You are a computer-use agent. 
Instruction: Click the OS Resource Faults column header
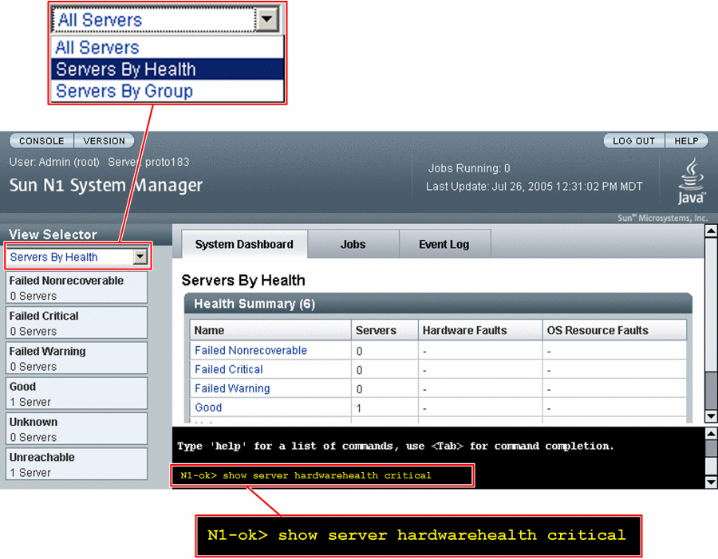tap(614, 330)
